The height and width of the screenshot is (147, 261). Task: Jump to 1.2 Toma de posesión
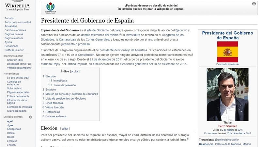coord(62,85)
